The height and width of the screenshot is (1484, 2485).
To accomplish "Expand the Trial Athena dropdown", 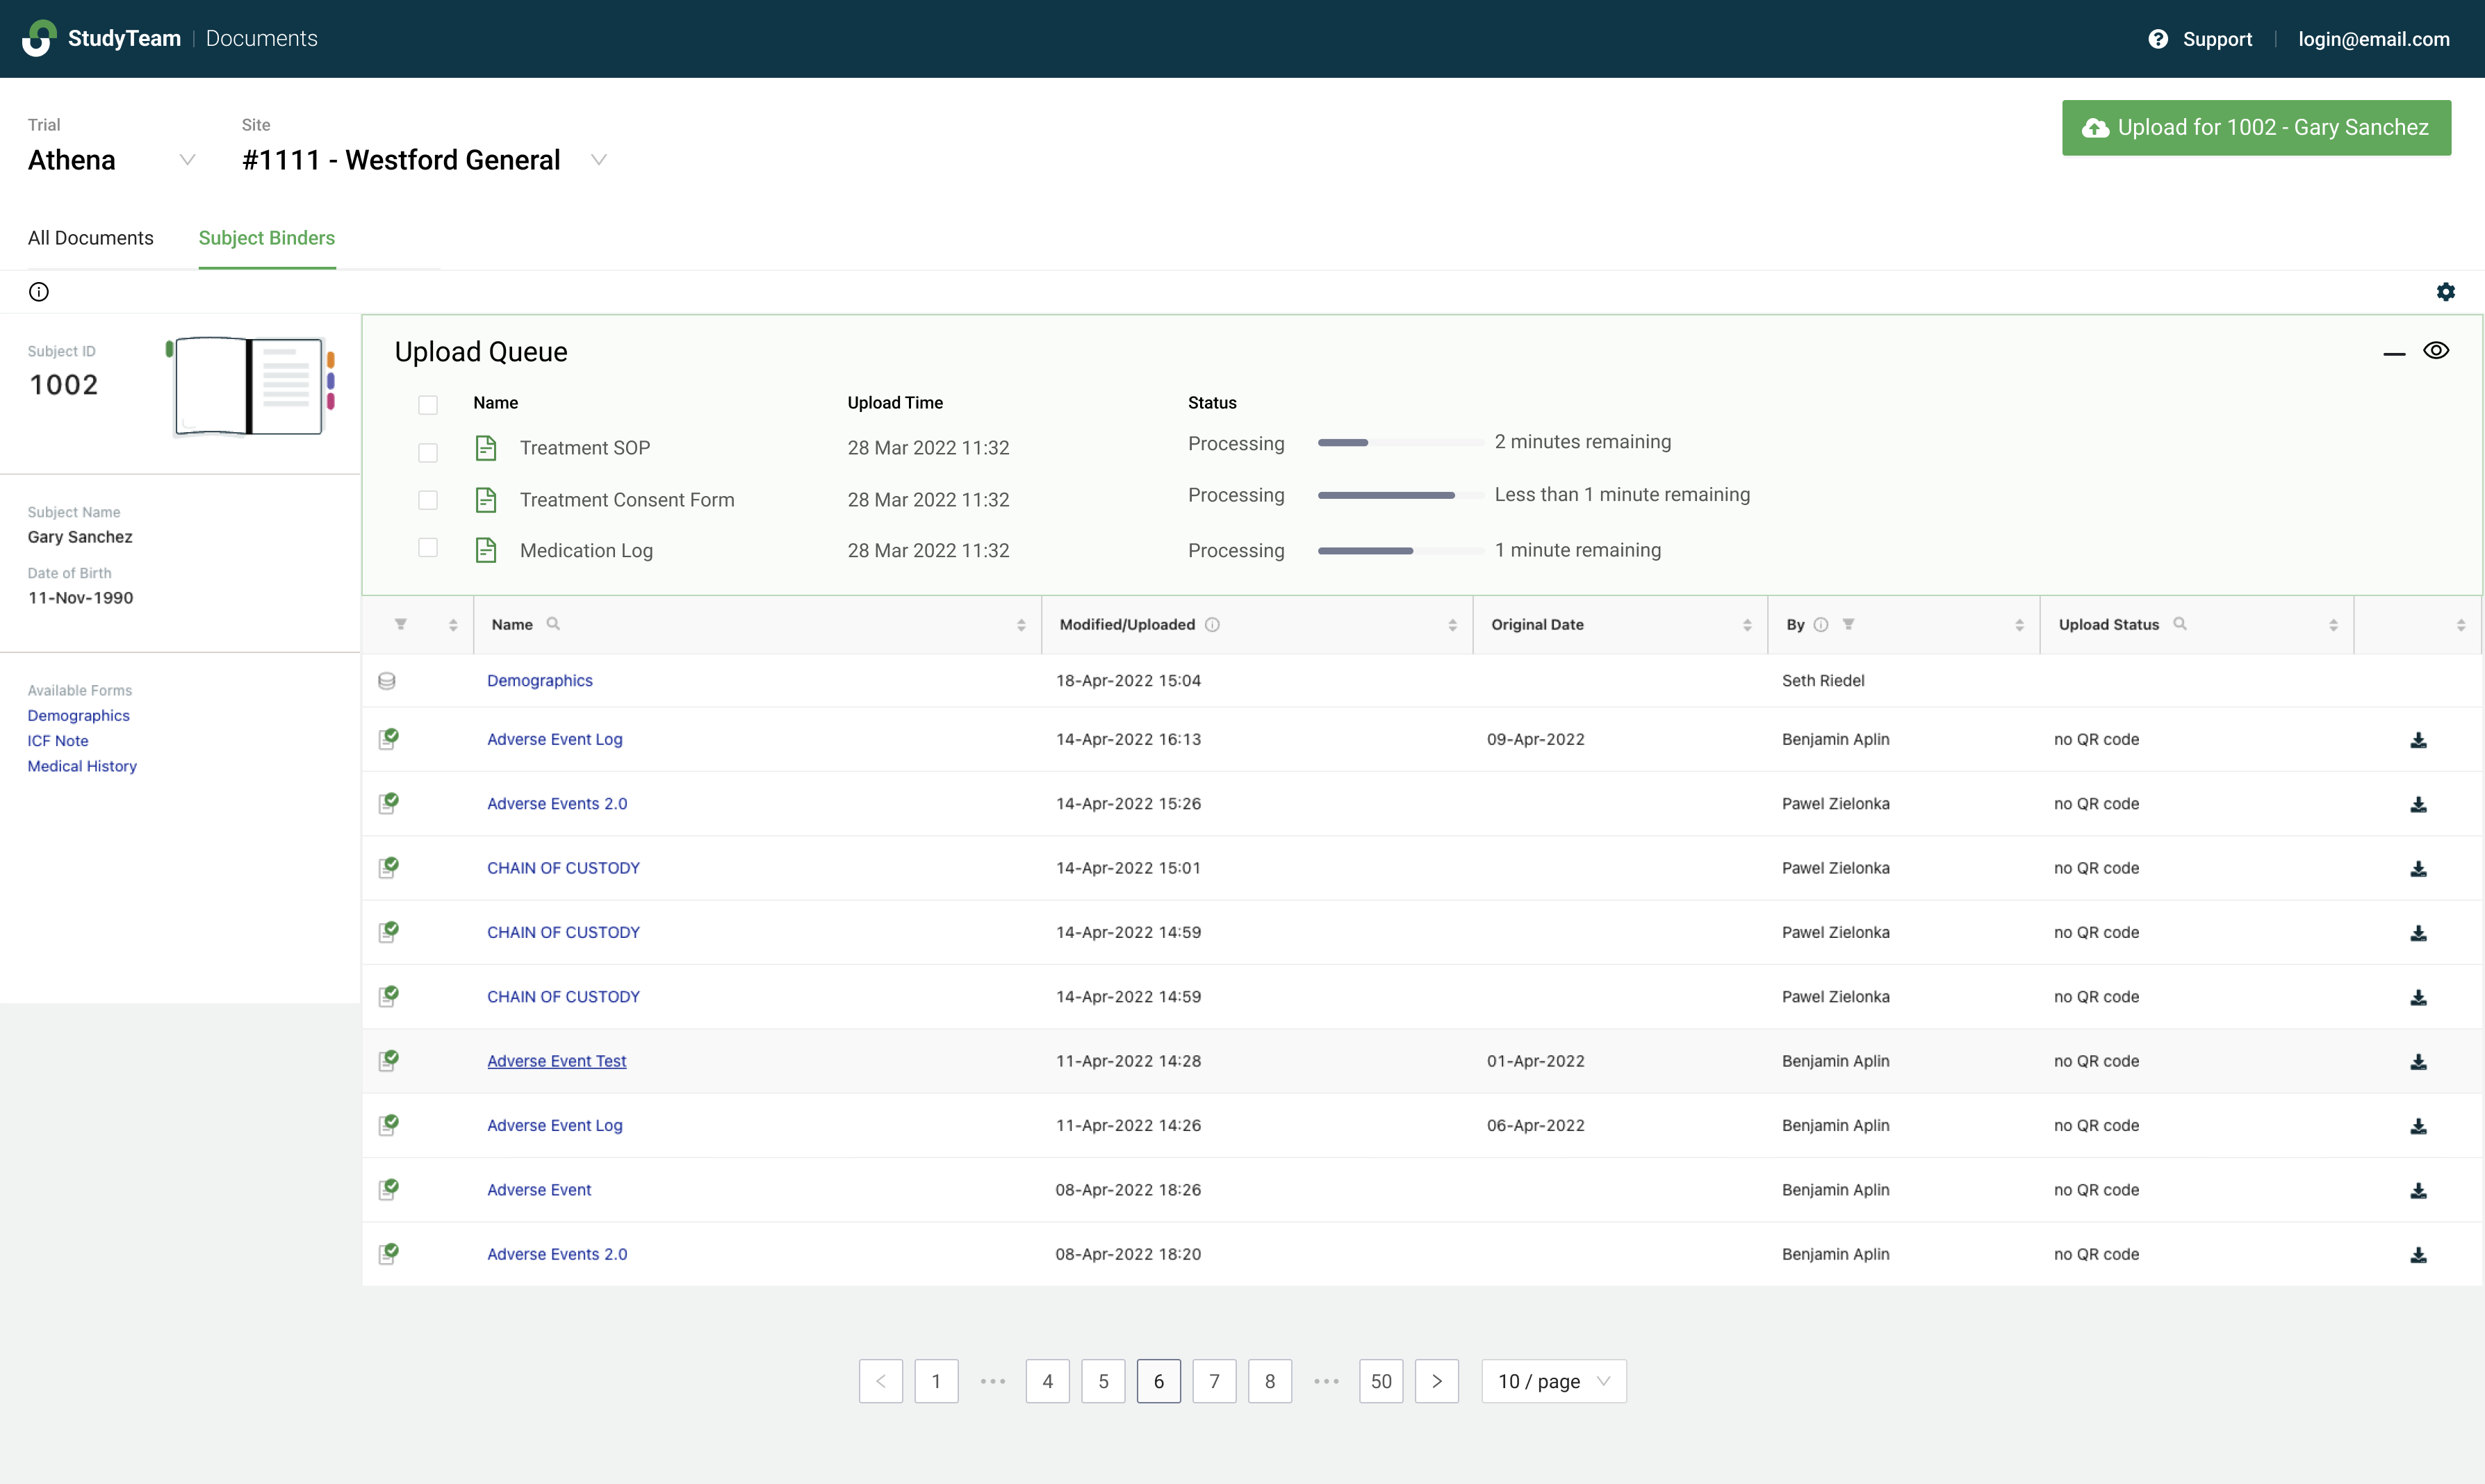I will click(x=186, y=160).
